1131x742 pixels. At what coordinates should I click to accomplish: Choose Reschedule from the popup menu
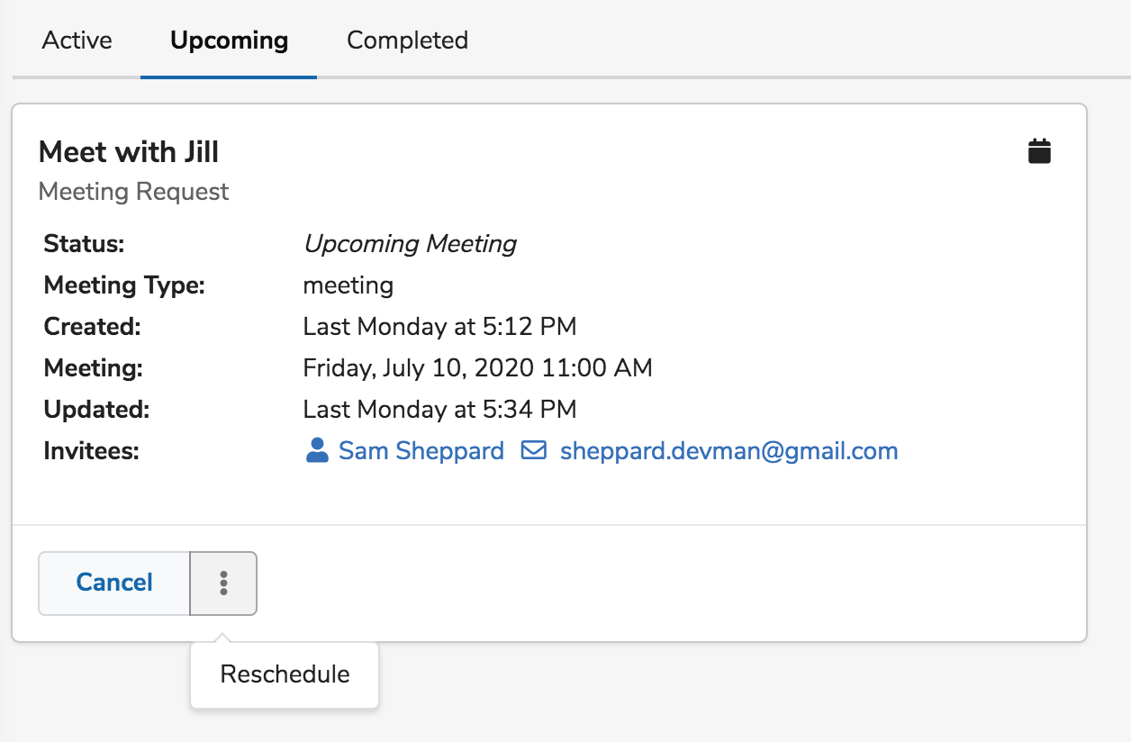[x=284, y=674]
